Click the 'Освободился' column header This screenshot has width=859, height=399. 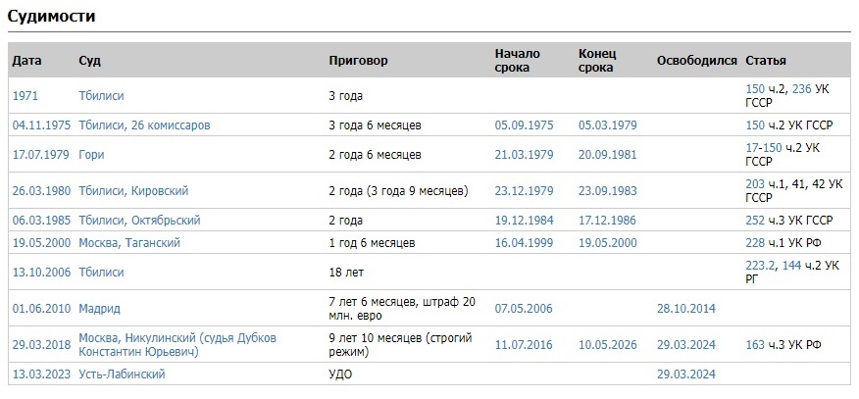point(697,61)
